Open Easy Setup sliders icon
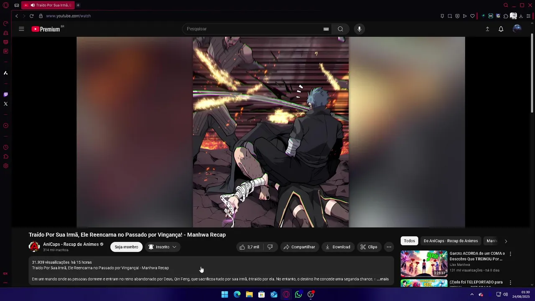535x301 pixels. pos(528,16)
